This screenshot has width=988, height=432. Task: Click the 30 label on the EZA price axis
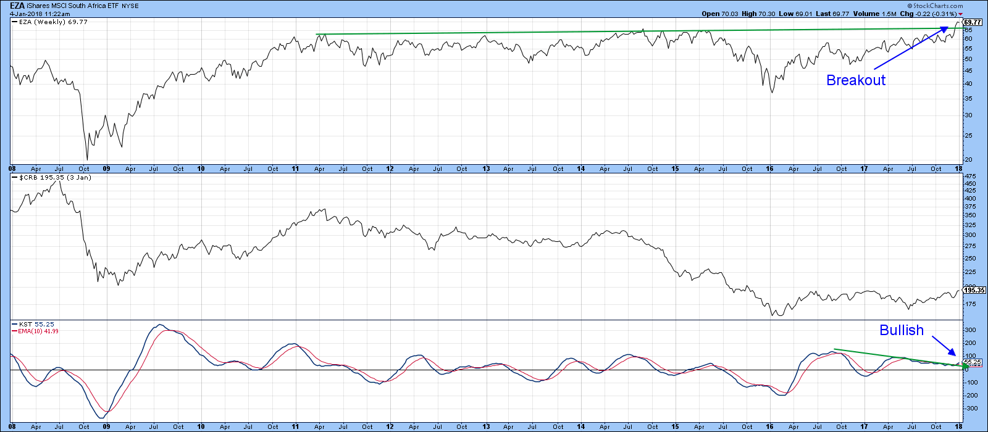(x=968, y=115)
